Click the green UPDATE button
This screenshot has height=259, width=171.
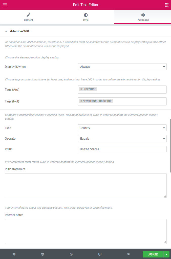(x=153, y=254)
